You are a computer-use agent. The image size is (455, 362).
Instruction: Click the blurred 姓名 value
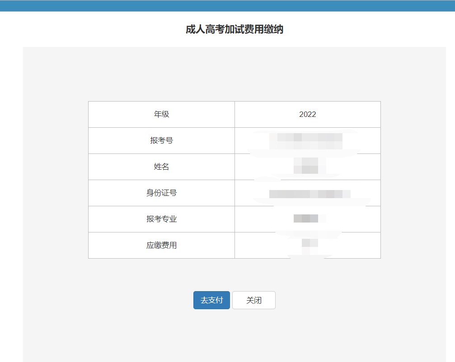pyautogui.click(x=306, y=166)
